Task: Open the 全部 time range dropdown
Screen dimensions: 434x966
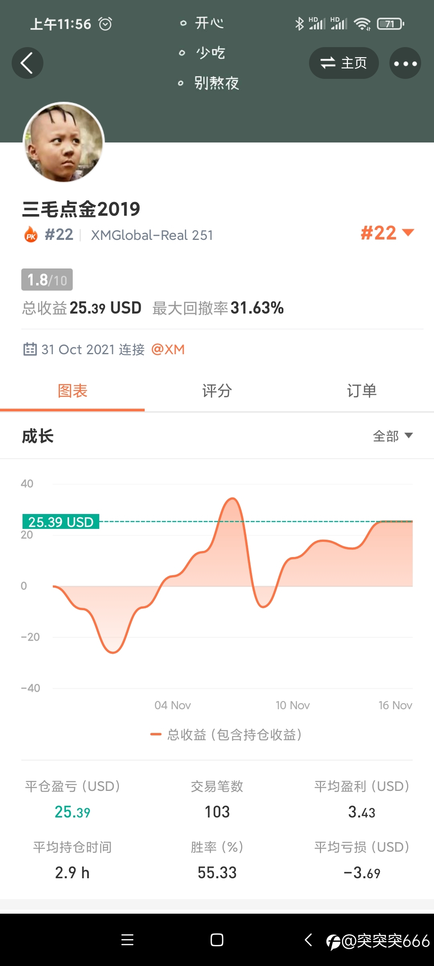Action: pos(393,436)
